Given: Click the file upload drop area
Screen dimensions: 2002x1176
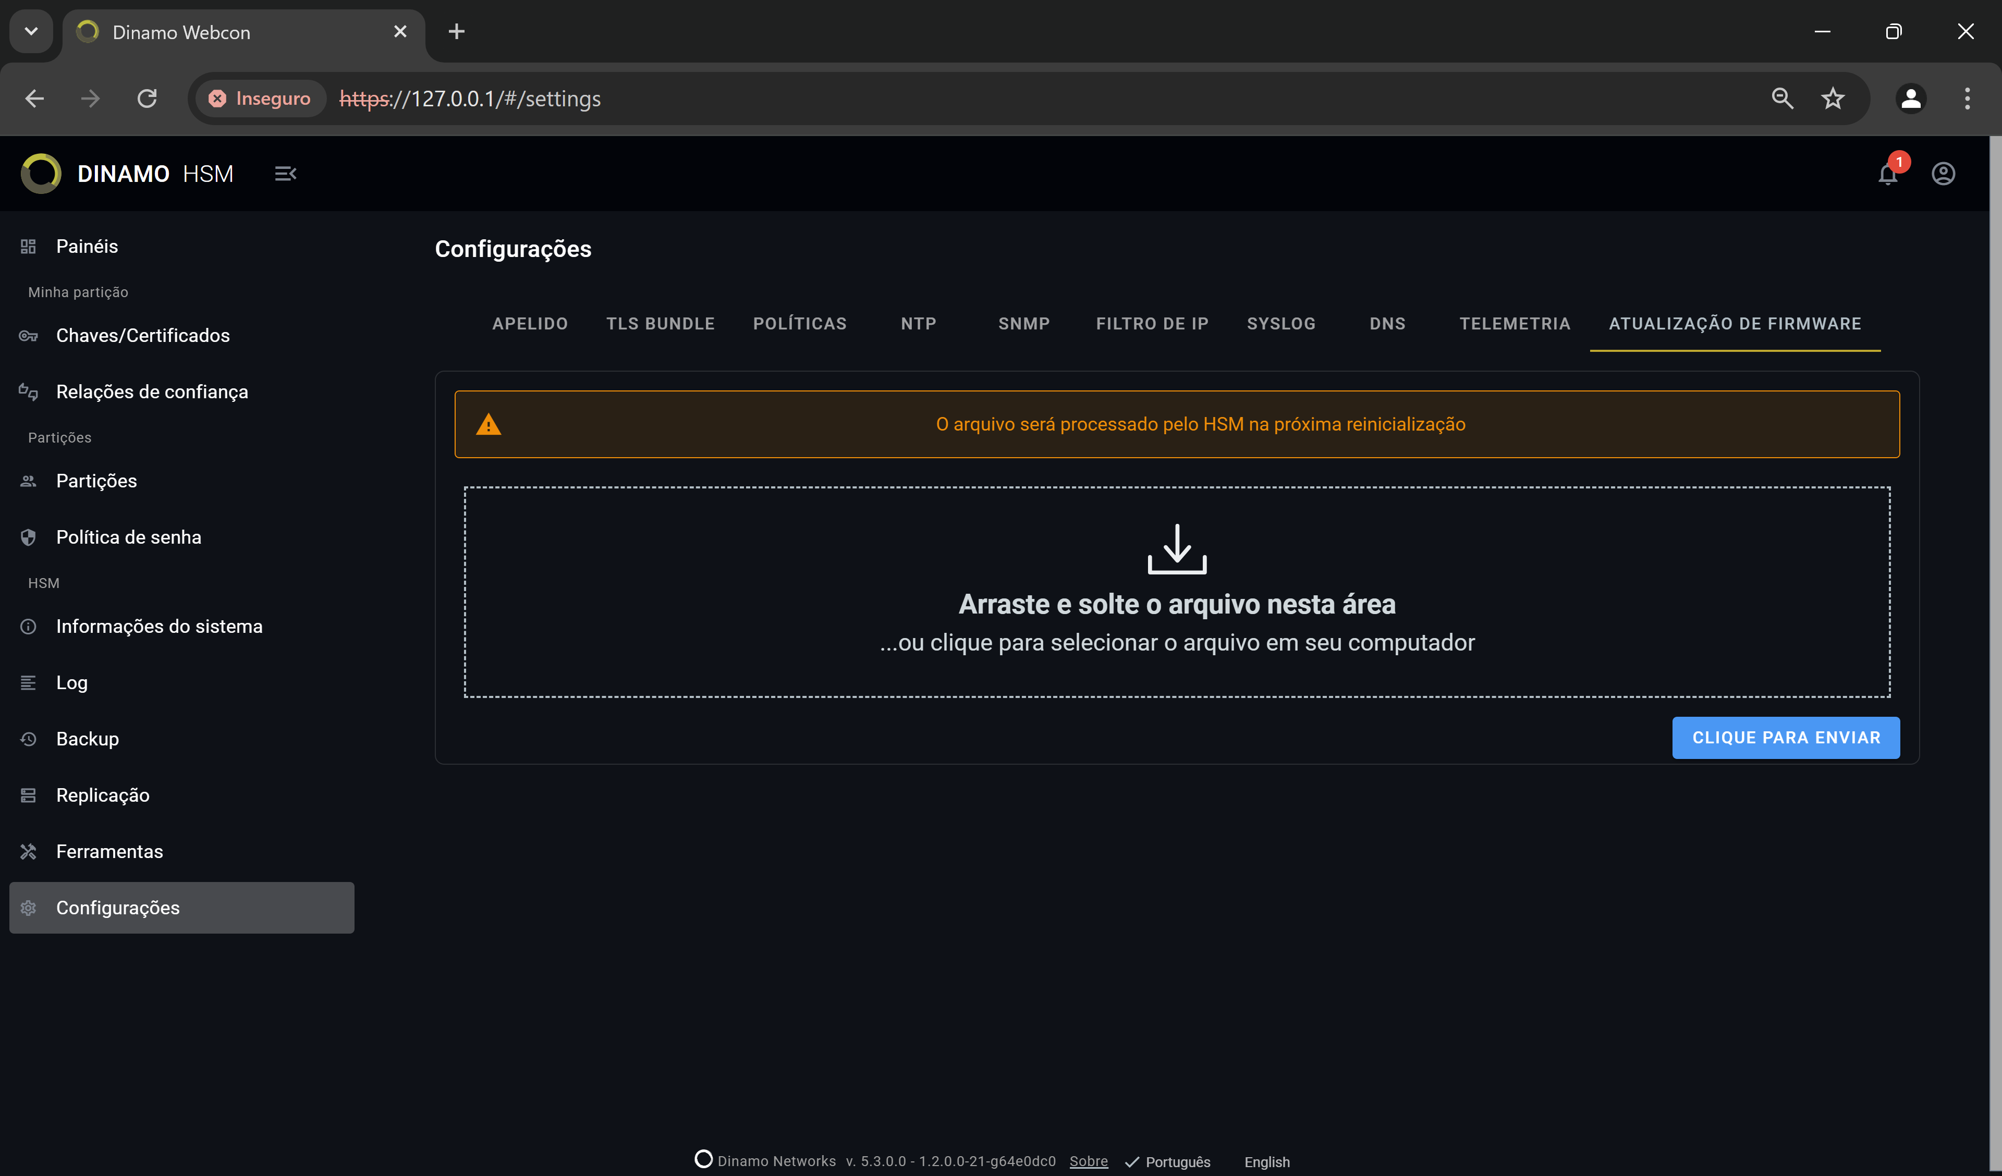Looking at the screenshot, I should (1176, 591).
